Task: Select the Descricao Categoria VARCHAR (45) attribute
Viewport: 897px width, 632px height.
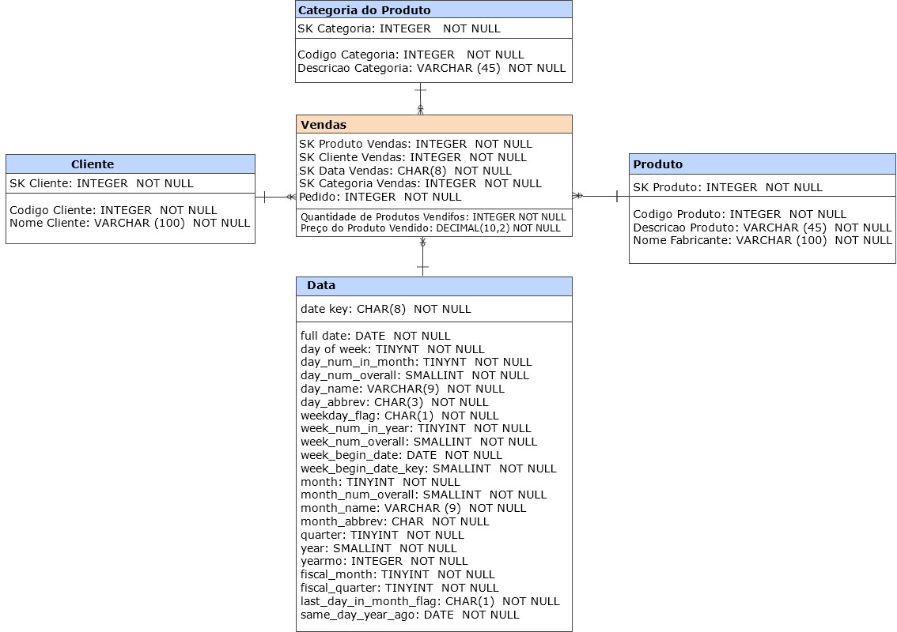Action: 431,68
